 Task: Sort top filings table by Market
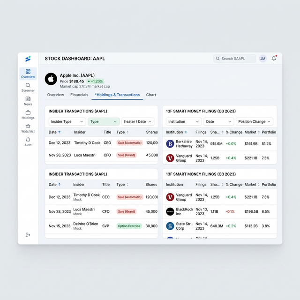pos(259,132)
